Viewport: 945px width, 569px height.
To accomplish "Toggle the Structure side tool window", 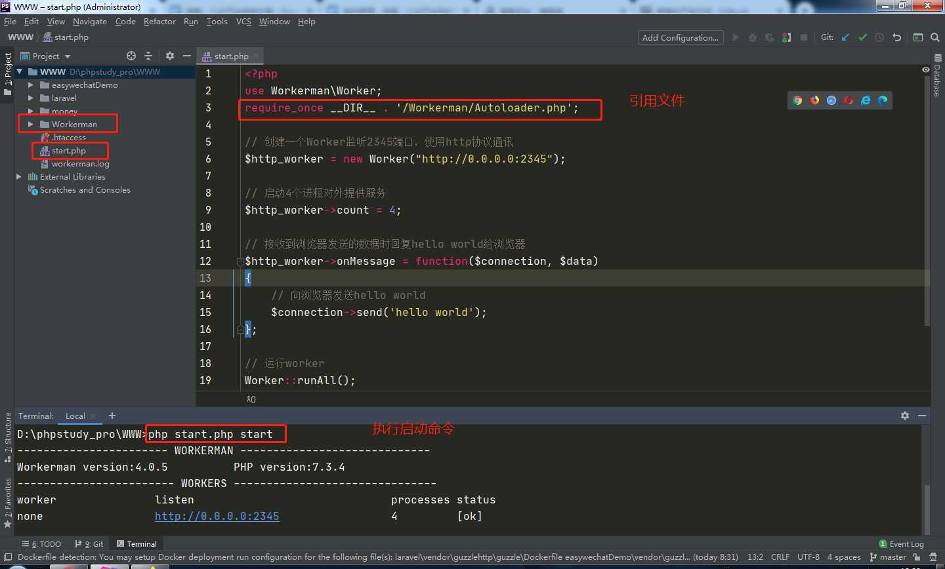I will (7, 437).
